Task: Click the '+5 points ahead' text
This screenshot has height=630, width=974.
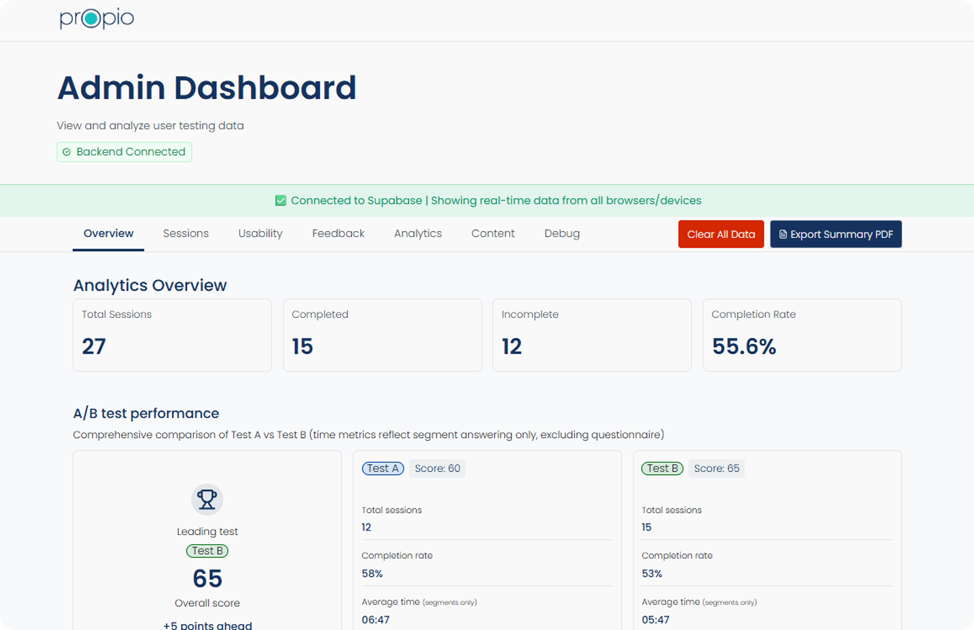Action: [207, 625]
